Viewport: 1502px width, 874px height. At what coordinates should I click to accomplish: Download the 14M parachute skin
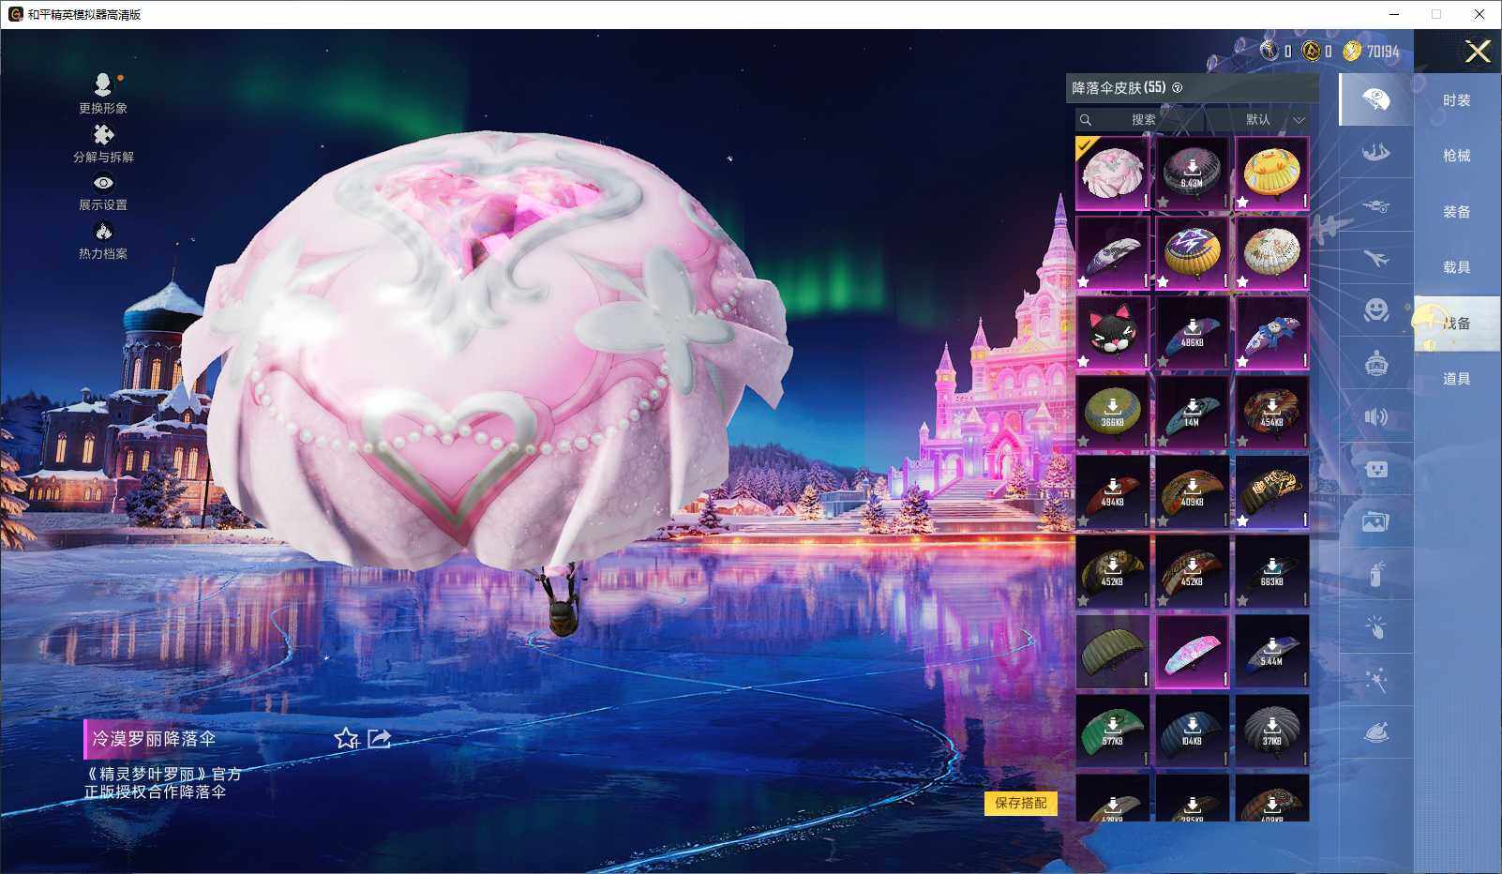pyautogui.click(x=1193, y=413)
